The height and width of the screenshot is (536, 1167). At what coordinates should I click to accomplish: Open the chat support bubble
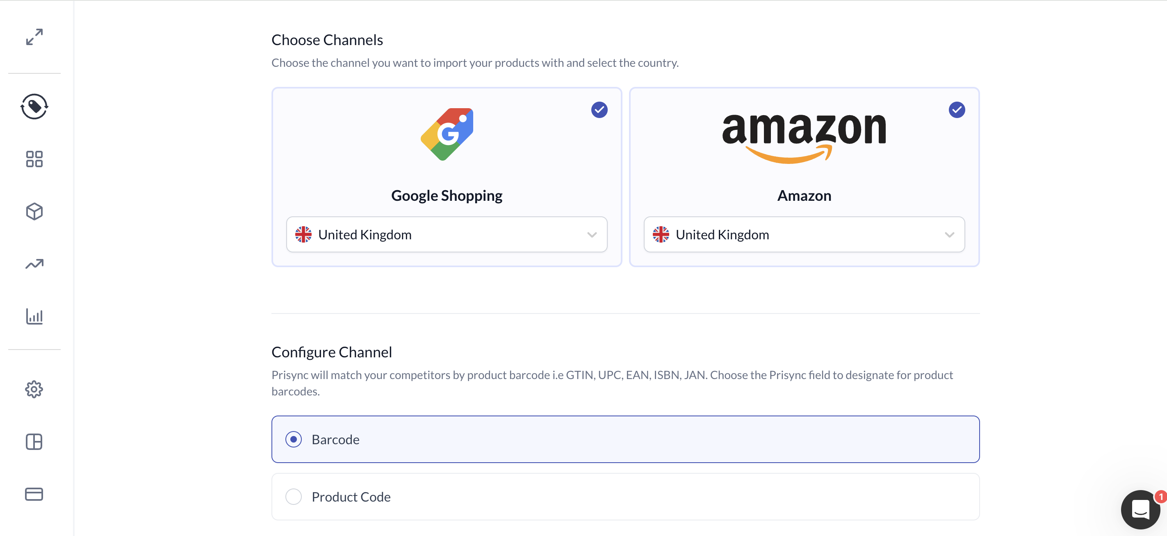[1140, 510]
